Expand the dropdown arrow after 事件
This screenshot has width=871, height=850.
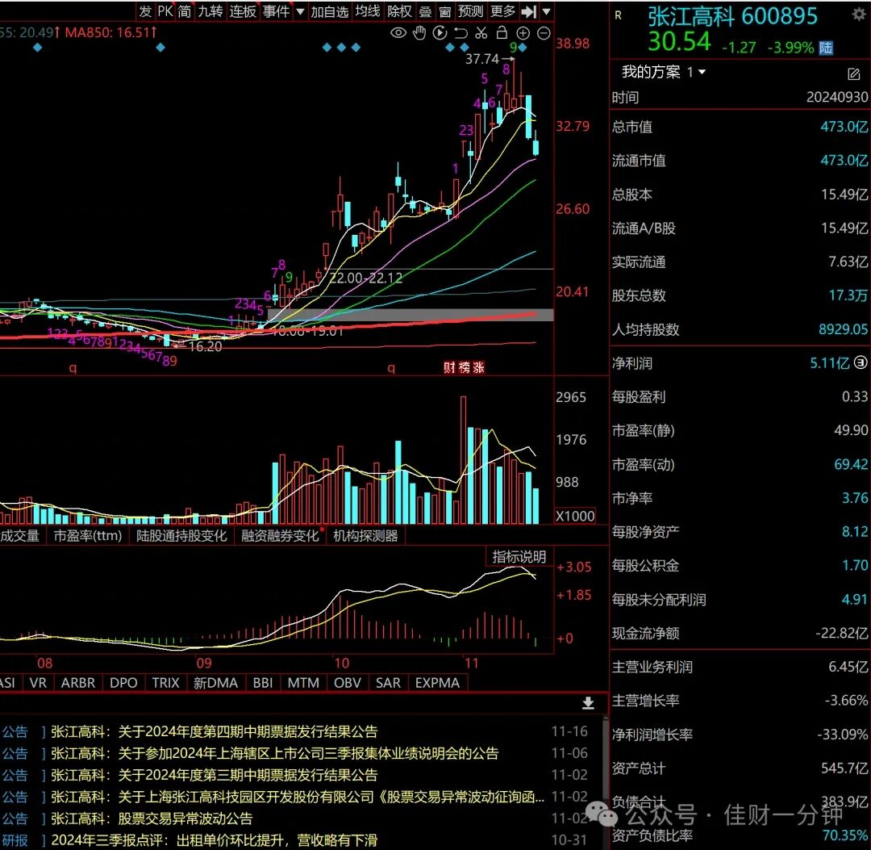point(300,11)
